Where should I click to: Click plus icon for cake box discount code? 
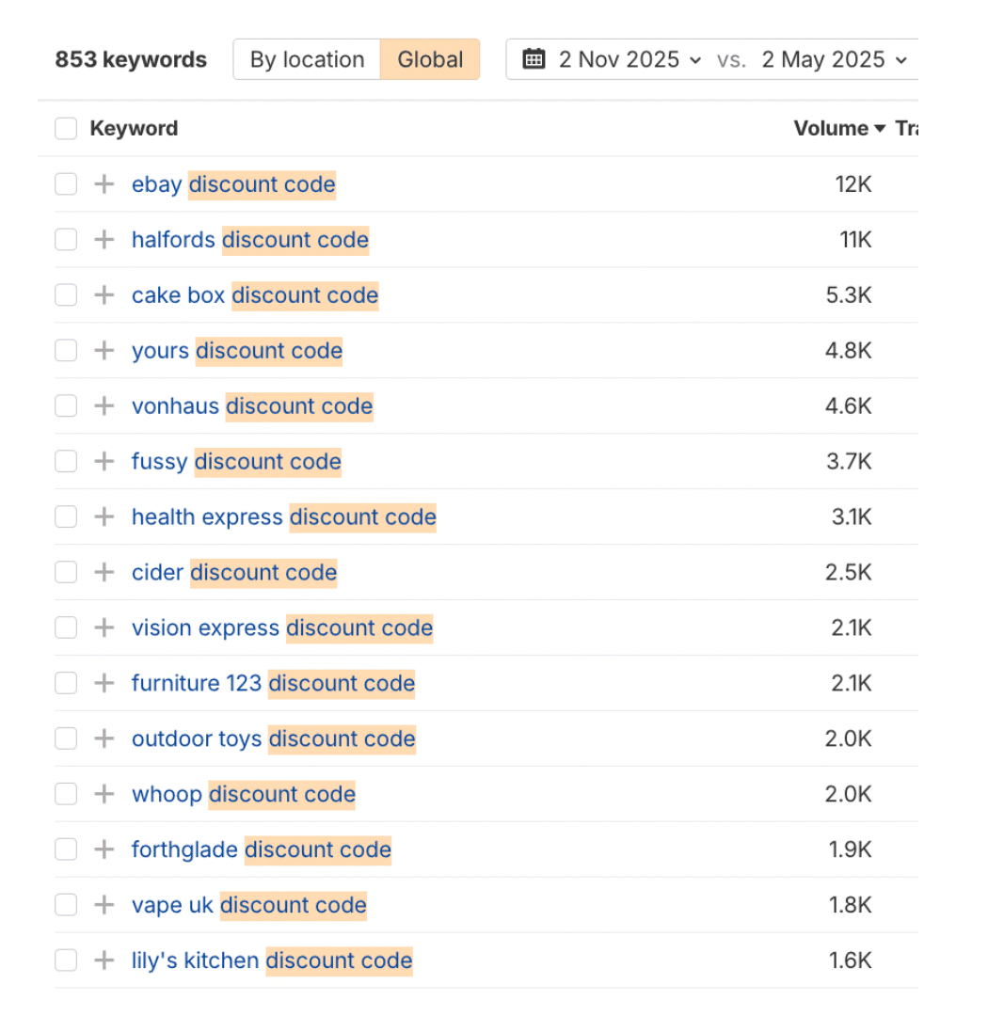coord(104,295)
